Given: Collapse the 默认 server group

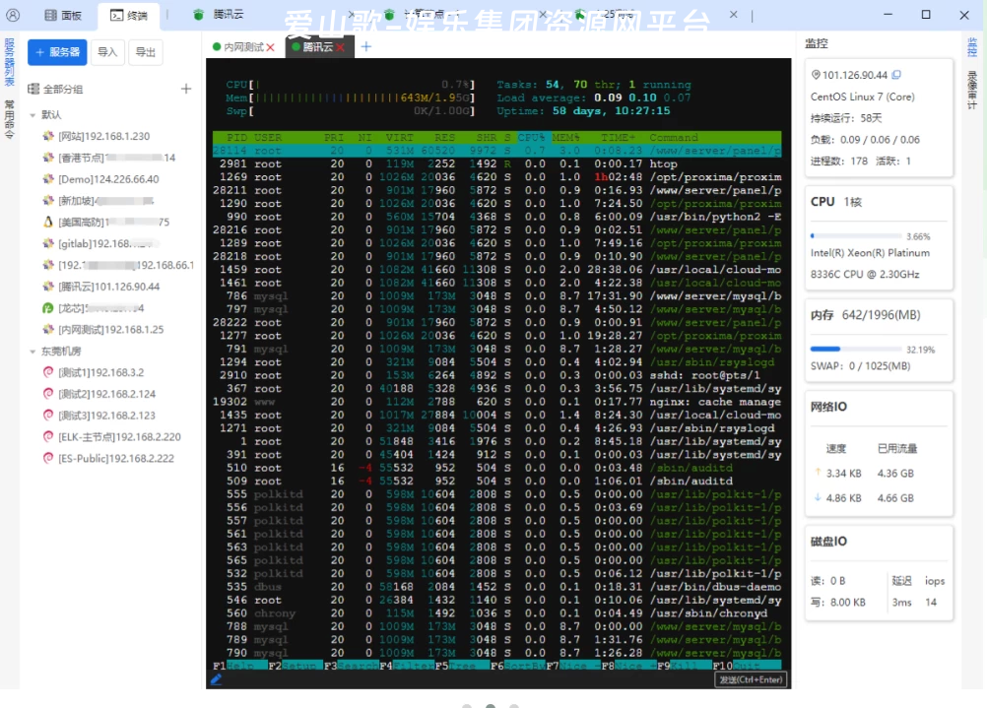Looking at the screenshot, I should tap(33, 115).
